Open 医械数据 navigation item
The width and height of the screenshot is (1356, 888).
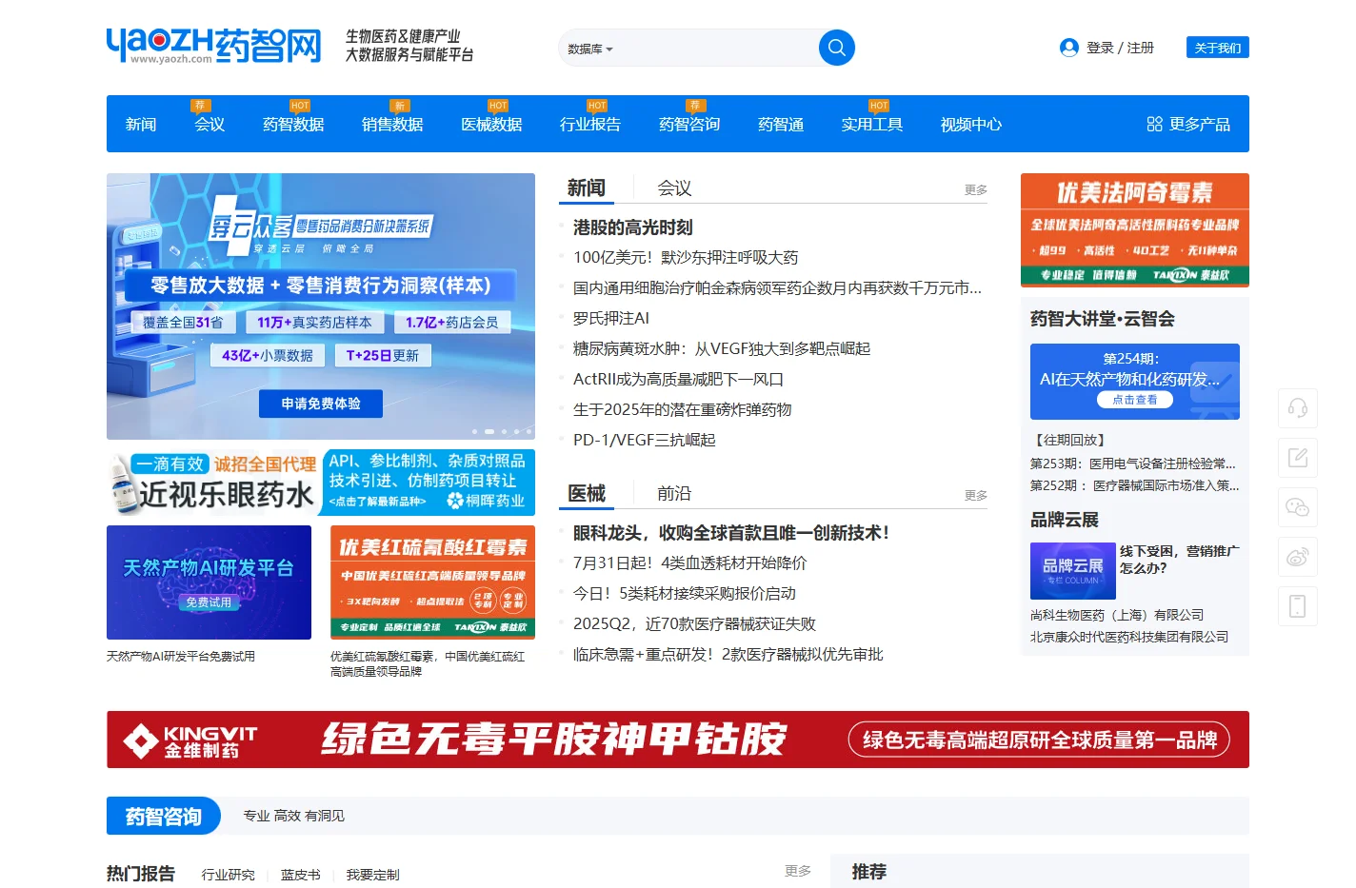(x=491, y=125)
